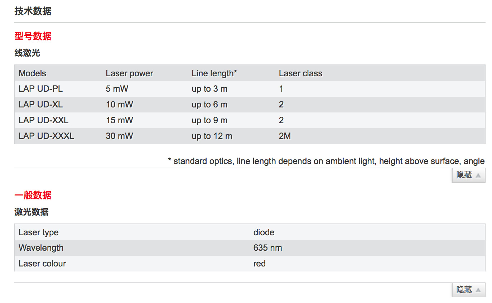Collapse the 型号数据 section using 隐藏
This screenshot has height=303, width=492.
pos(468,175)
